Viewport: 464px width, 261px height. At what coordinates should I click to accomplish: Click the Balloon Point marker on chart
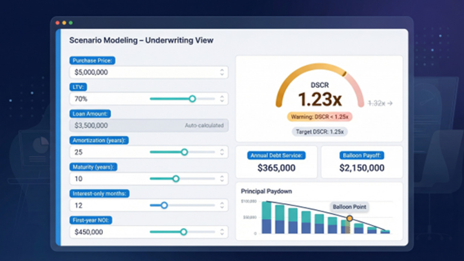[349, 218]
